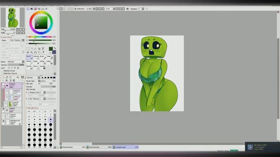
Task: Select the Layer9 layer row
Action: pos(13,104)
